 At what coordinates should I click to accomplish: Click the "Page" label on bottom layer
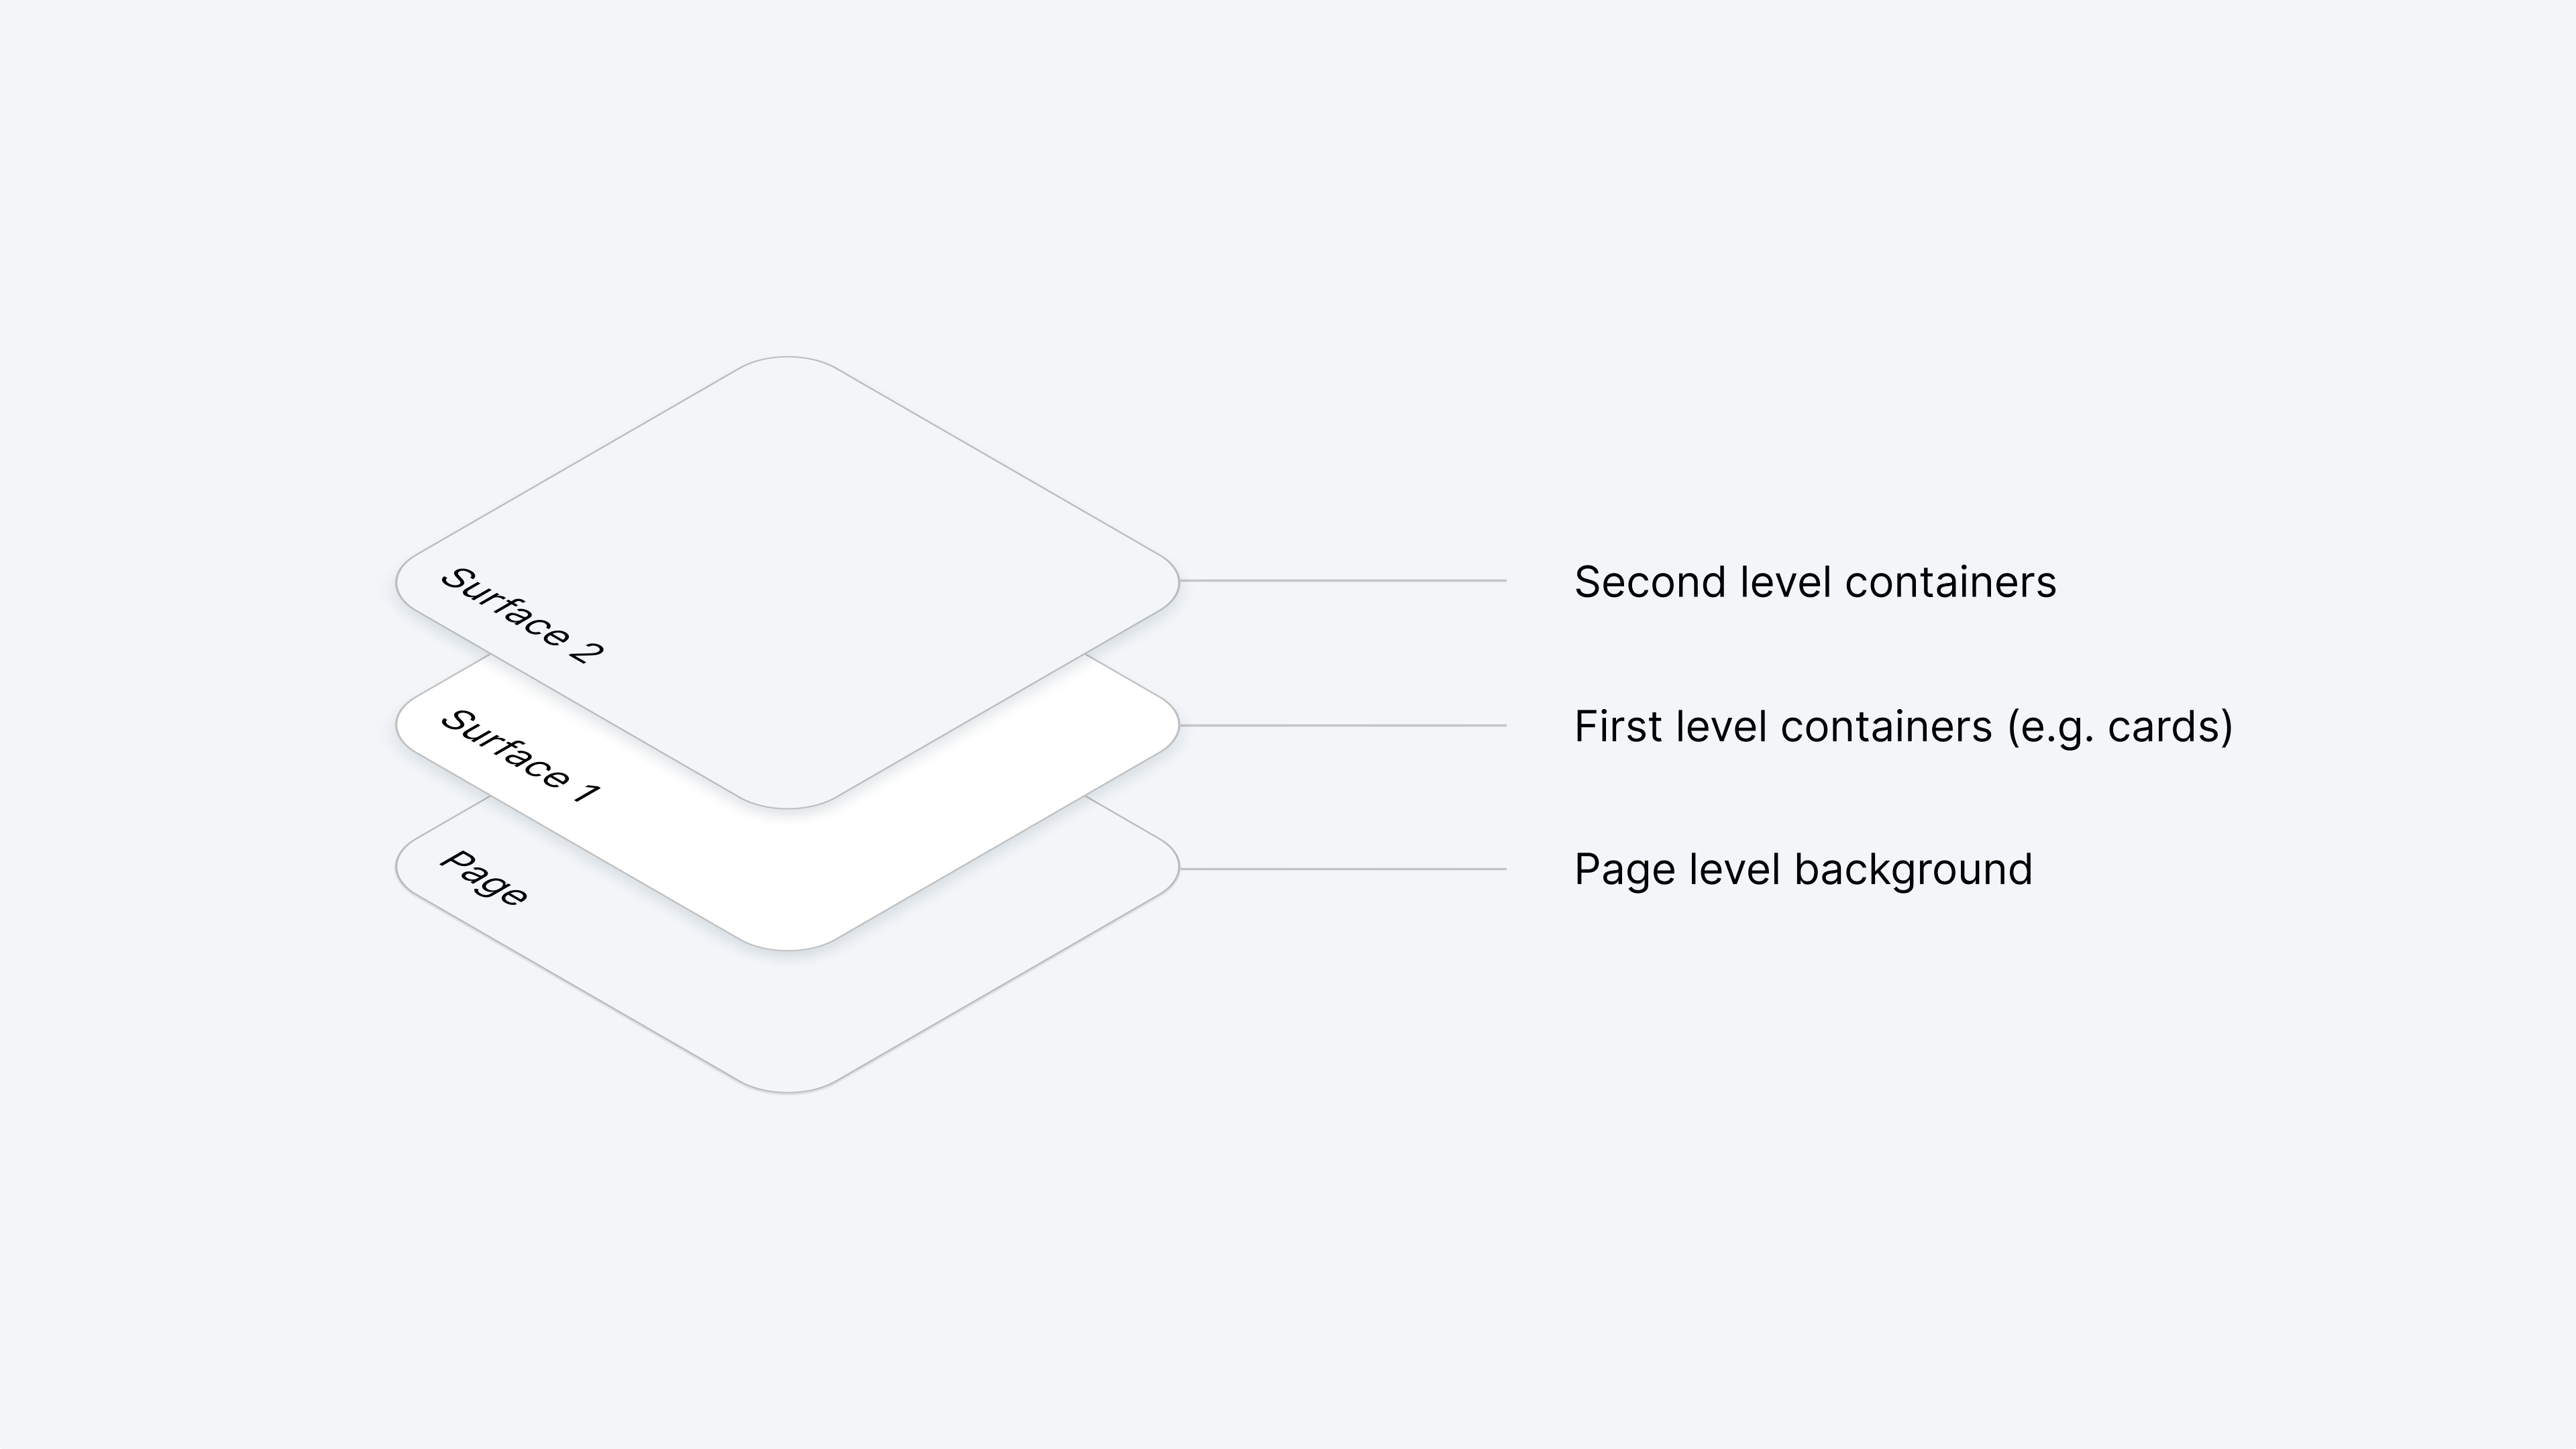484,878
